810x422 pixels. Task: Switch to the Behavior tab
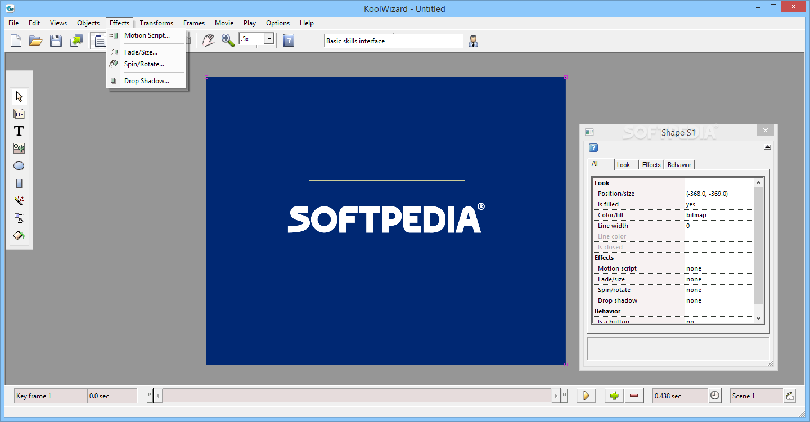point(679,165)
